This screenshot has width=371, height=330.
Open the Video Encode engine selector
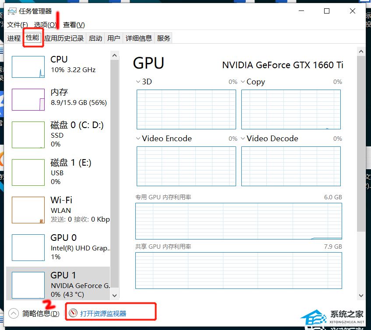click(138, 139)
